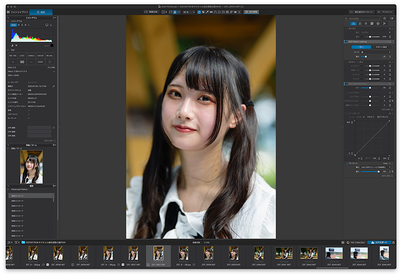Activate the red-eye tool in toolbar
Image resolution: width=402 pixels, height=276 pixels.
[x=235, y=12]
